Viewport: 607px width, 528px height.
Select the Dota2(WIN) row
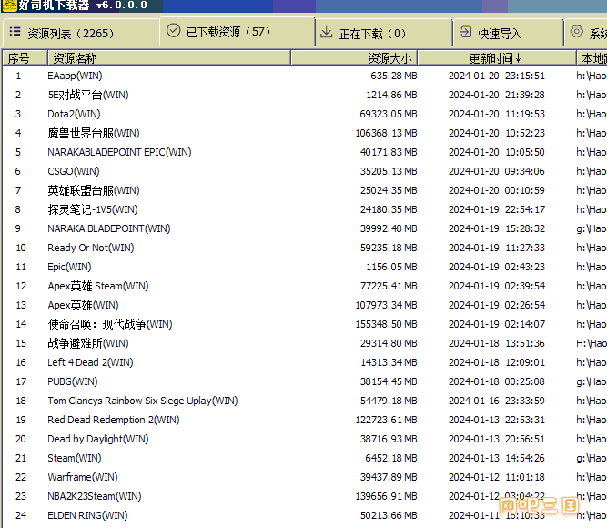(304, 114)
